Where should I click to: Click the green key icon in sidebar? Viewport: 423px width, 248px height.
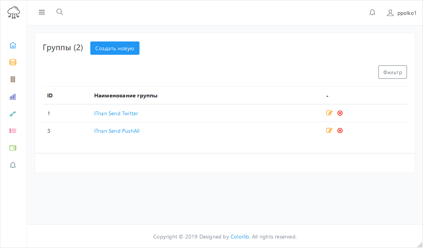(13, 114)
